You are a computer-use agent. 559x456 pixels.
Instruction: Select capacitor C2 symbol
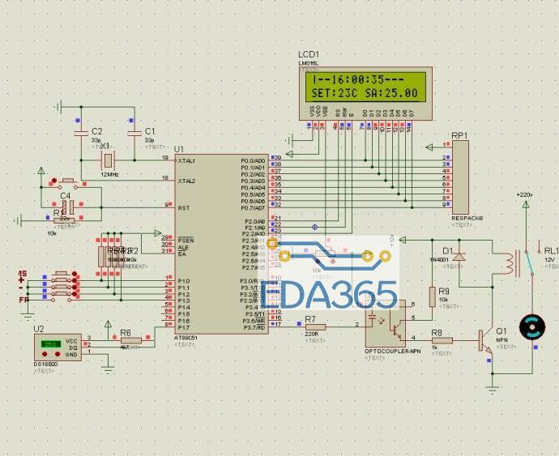pyautogui.click(x=80, y=130)
